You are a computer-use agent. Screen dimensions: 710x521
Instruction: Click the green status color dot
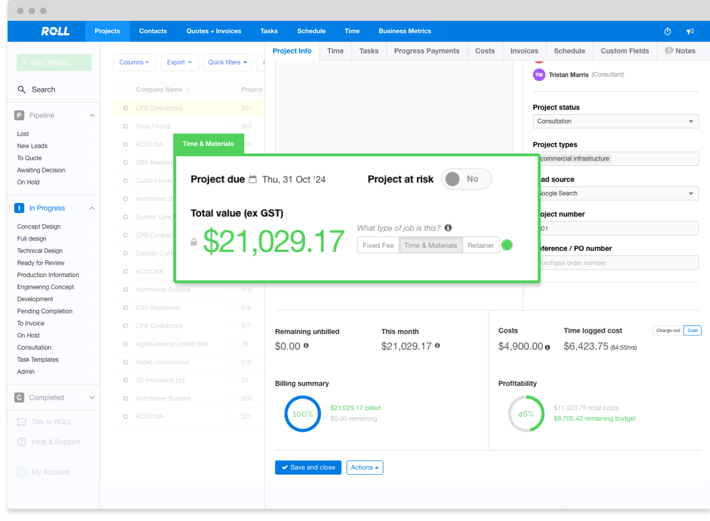[507, 245]
